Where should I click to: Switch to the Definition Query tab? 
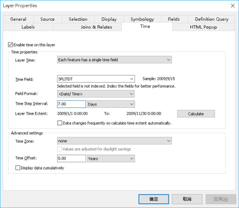211,19
